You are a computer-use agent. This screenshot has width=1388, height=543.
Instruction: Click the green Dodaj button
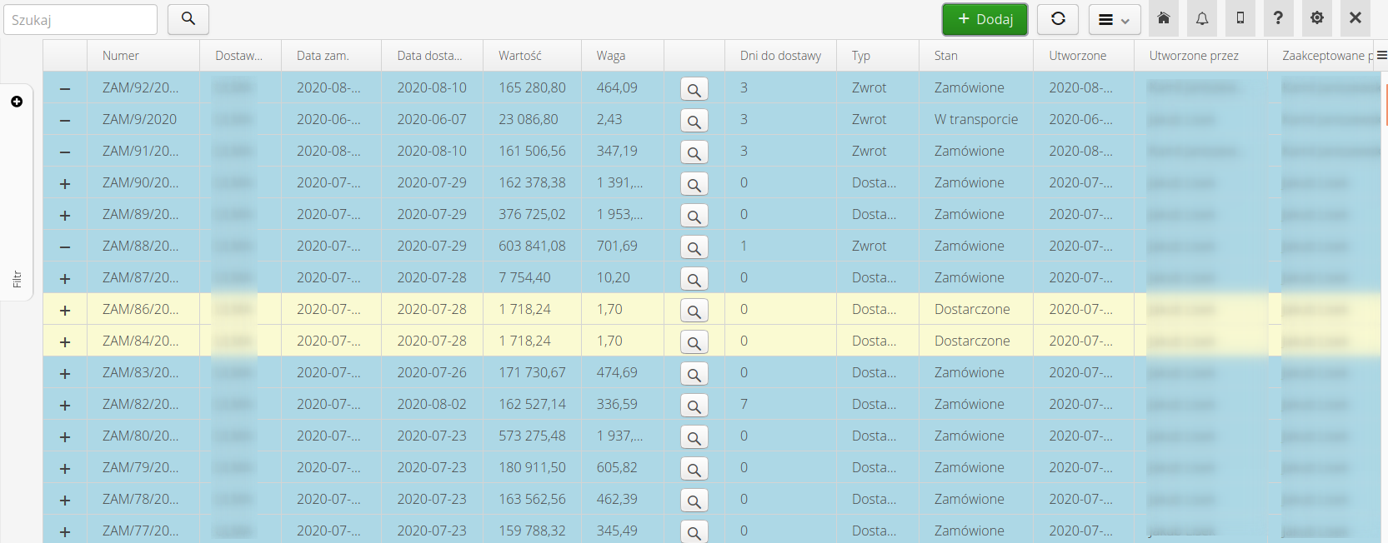tap(985, 19)
